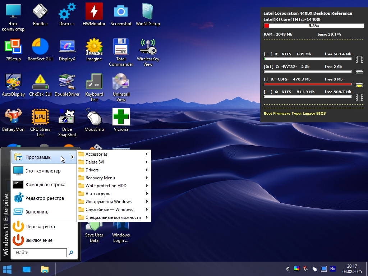Open Save User Data desktop icon
The image size is (368, 276).
pyautogui.click(x=94, y=233)
